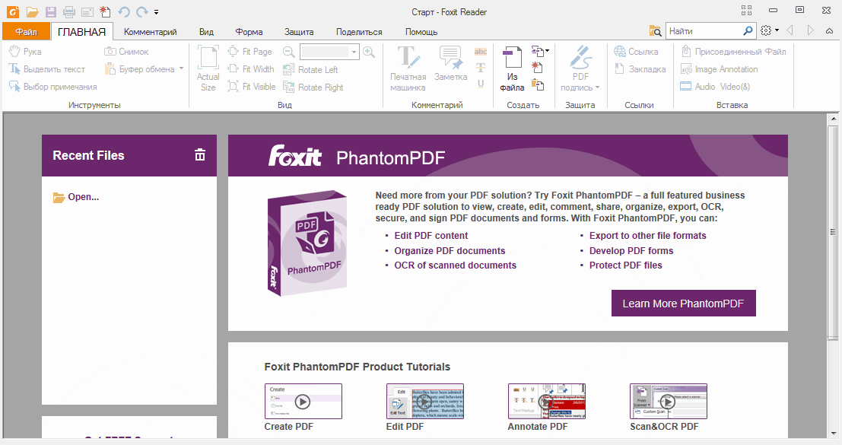842x445 pixels.
Task: Click the previous search result arrow
Action: (x=790, y=30)
